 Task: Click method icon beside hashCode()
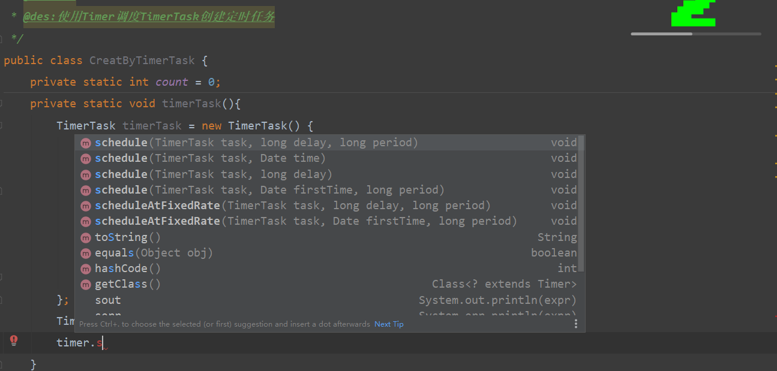pyautogui.click(x=86, y=269)
